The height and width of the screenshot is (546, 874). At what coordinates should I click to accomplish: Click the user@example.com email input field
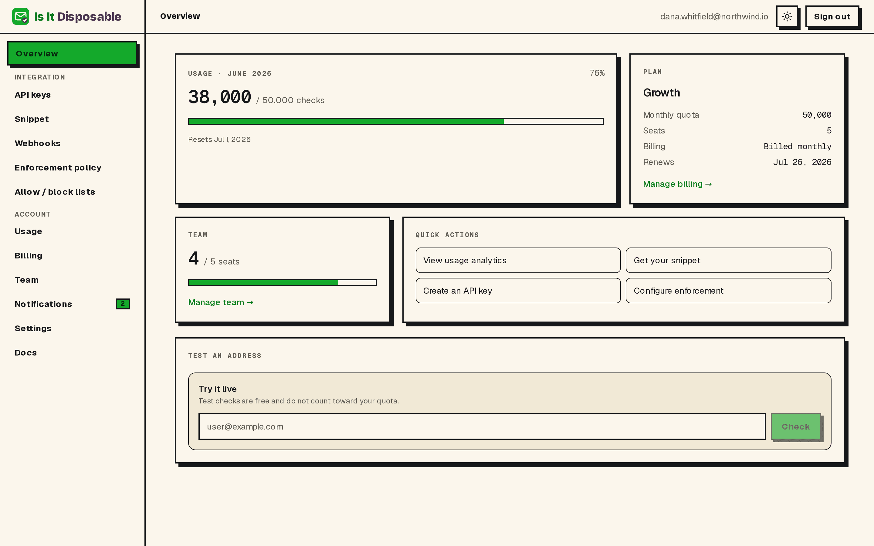coord(482,426)
